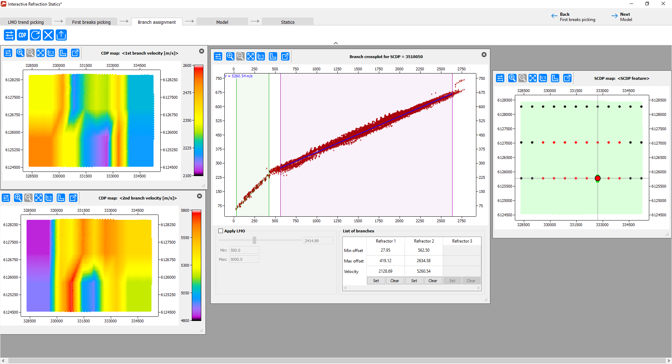Set 1:1 scale on 2nd branch velocity map
This screenshot has width=672, height=364.
click(49, 198)
